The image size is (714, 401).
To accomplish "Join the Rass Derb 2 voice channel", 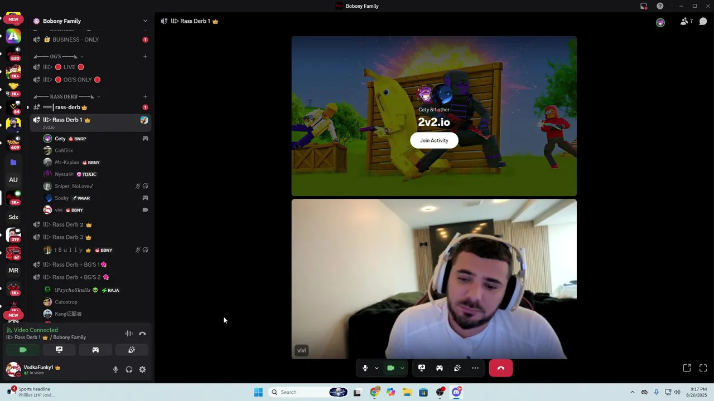I will pos(91,224).
